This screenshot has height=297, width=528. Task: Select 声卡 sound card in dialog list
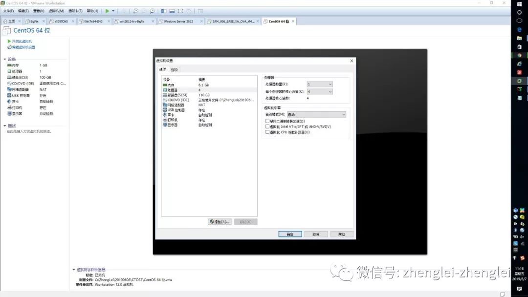209,115
